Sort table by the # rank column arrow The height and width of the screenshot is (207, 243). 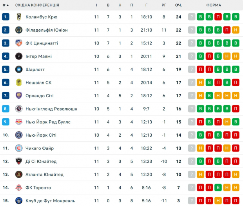(6, 5)
